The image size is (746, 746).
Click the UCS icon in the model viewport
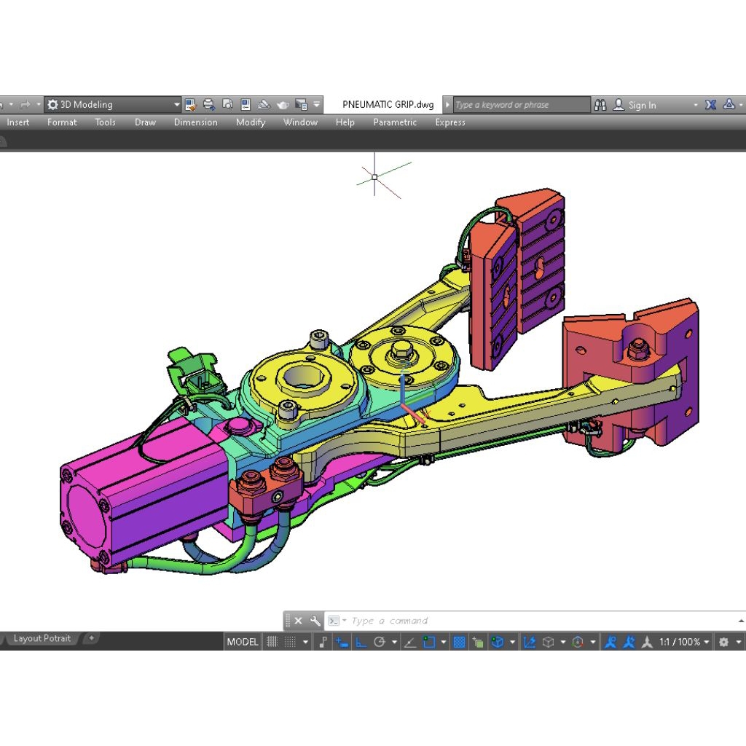click(412, 394)
